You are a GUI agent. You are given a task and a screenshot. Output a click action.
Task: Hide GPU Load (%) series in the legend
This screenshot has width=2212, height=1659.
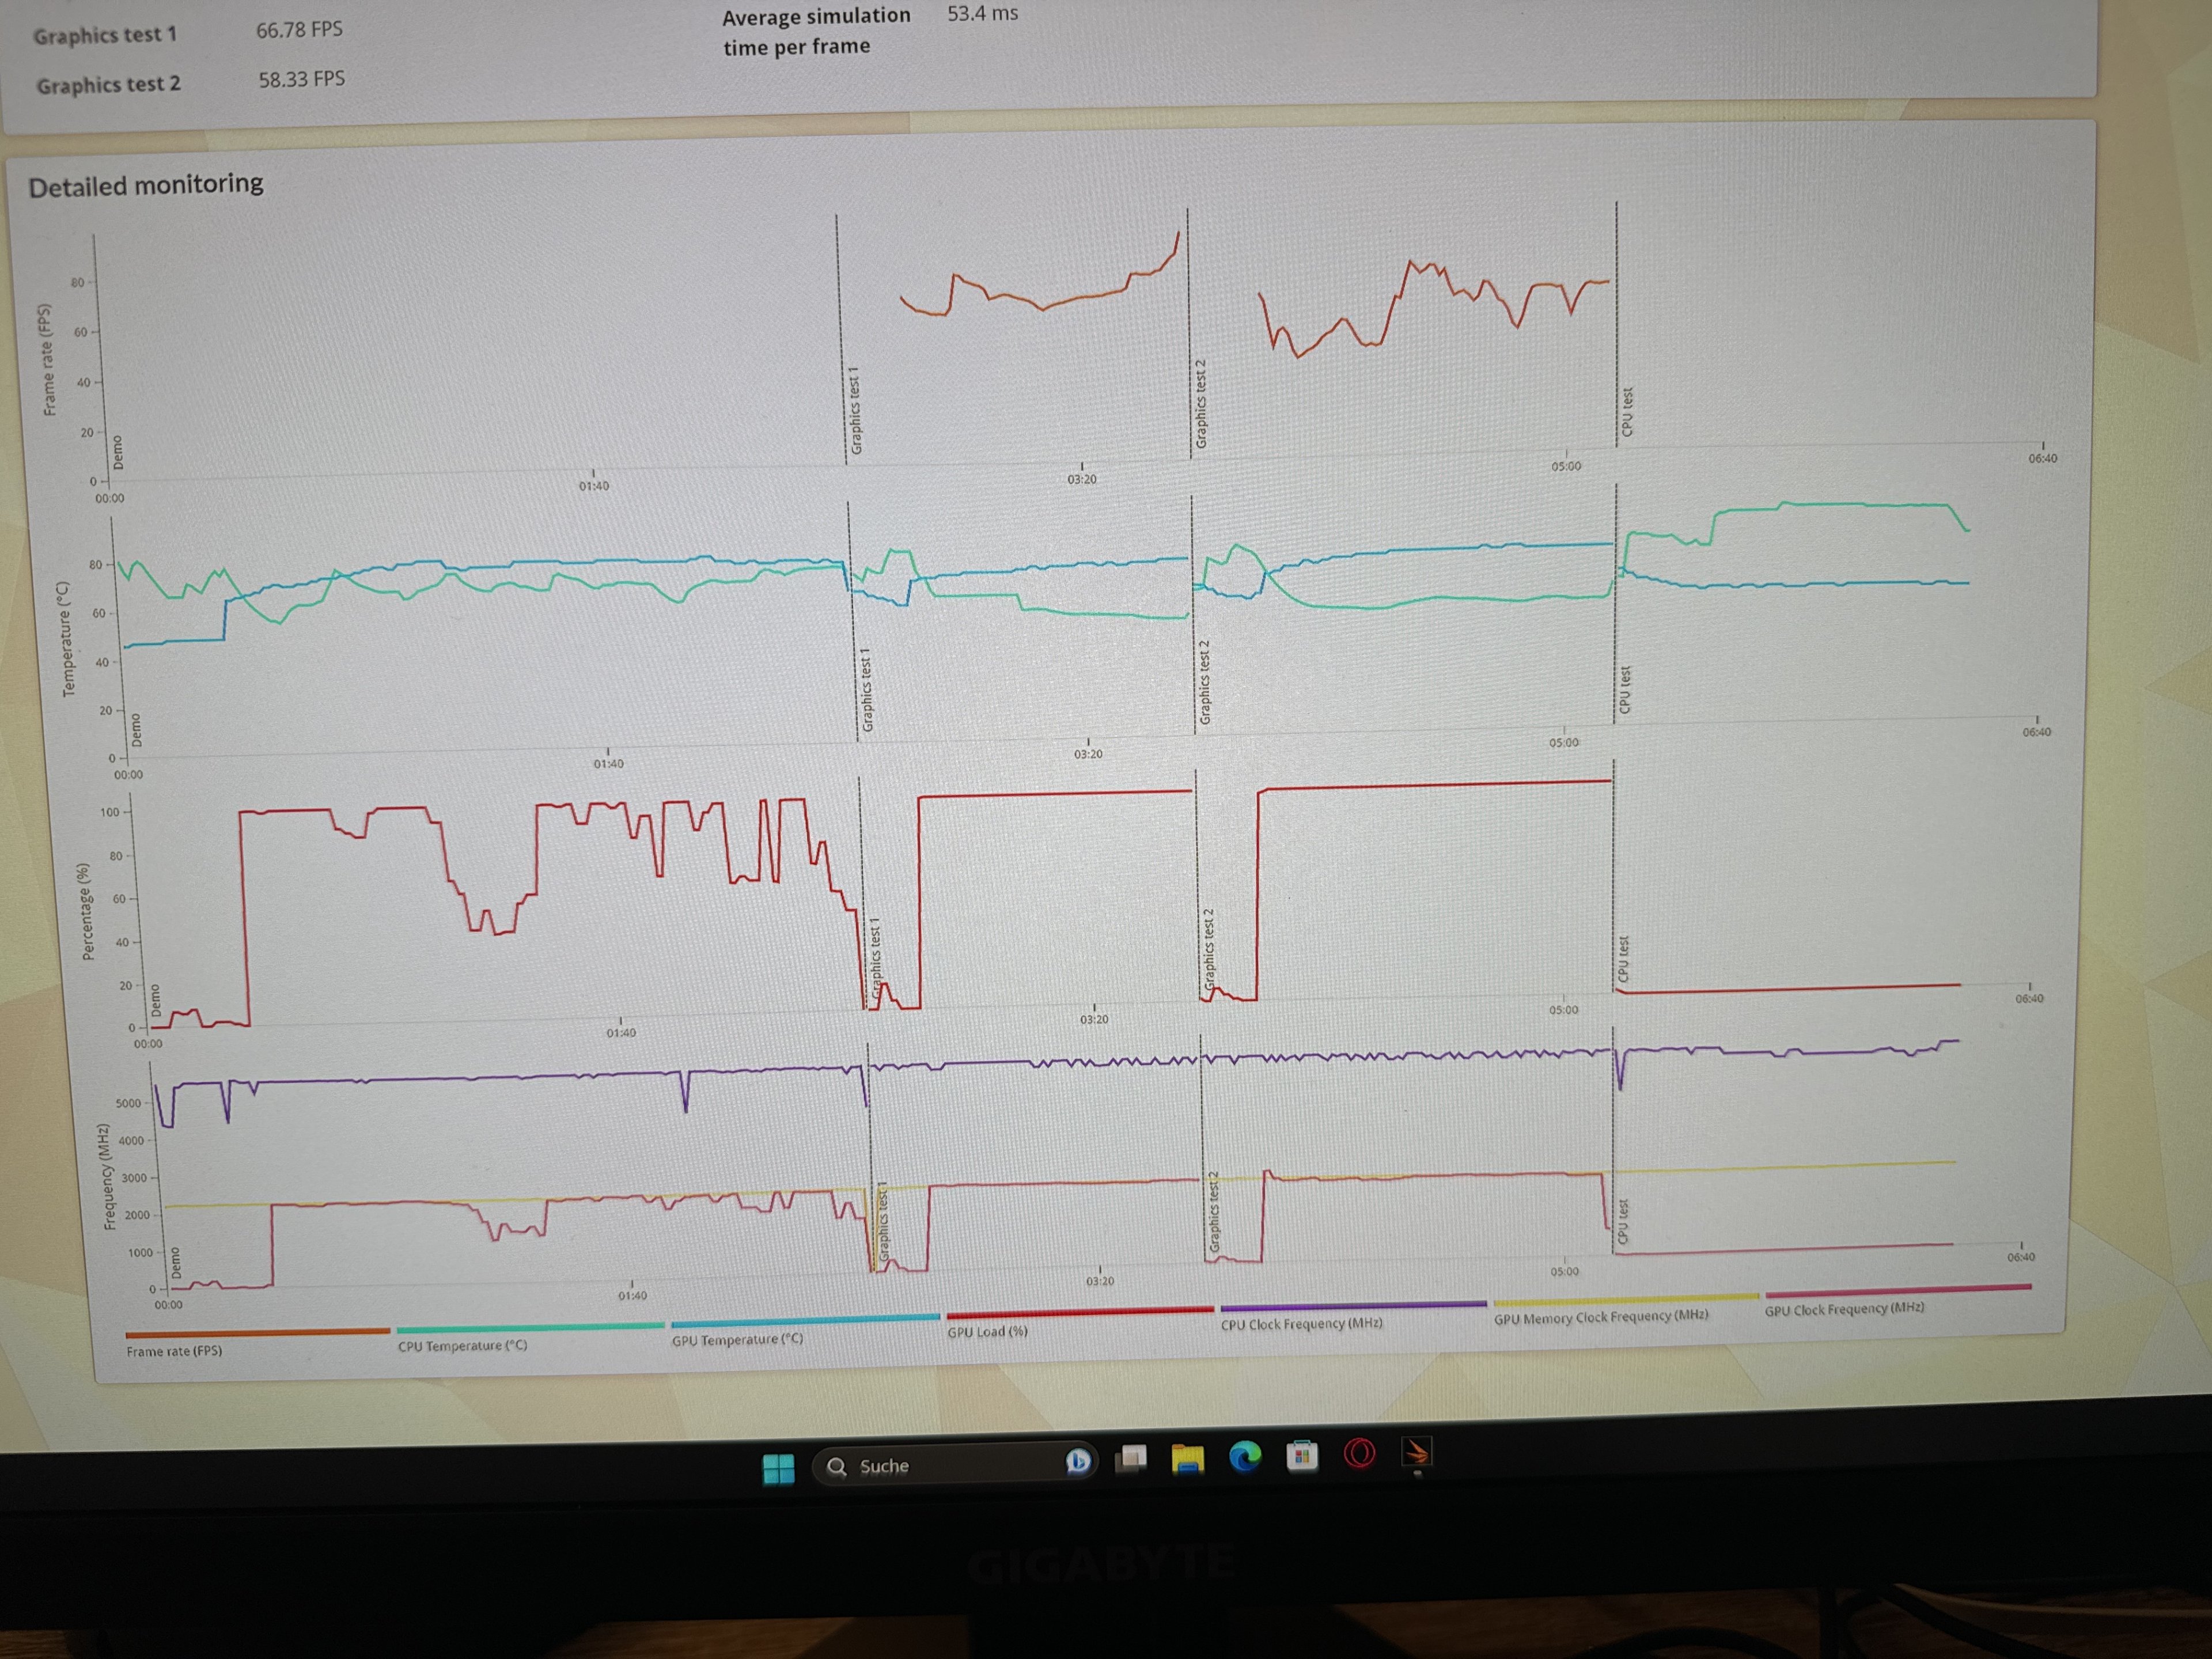pyautogui.click(x=987, y=1332)
